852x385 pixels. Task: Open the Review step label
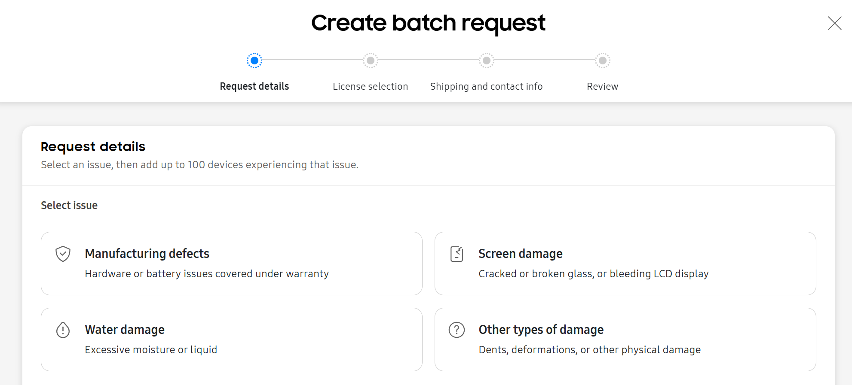603,86
